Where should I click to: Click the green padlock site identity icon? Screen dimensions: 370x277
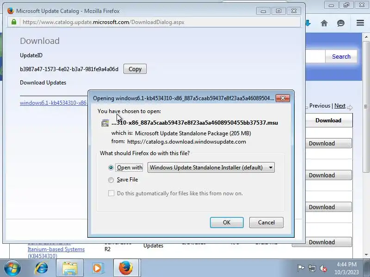pyautogui.click(x=14, y=22)
